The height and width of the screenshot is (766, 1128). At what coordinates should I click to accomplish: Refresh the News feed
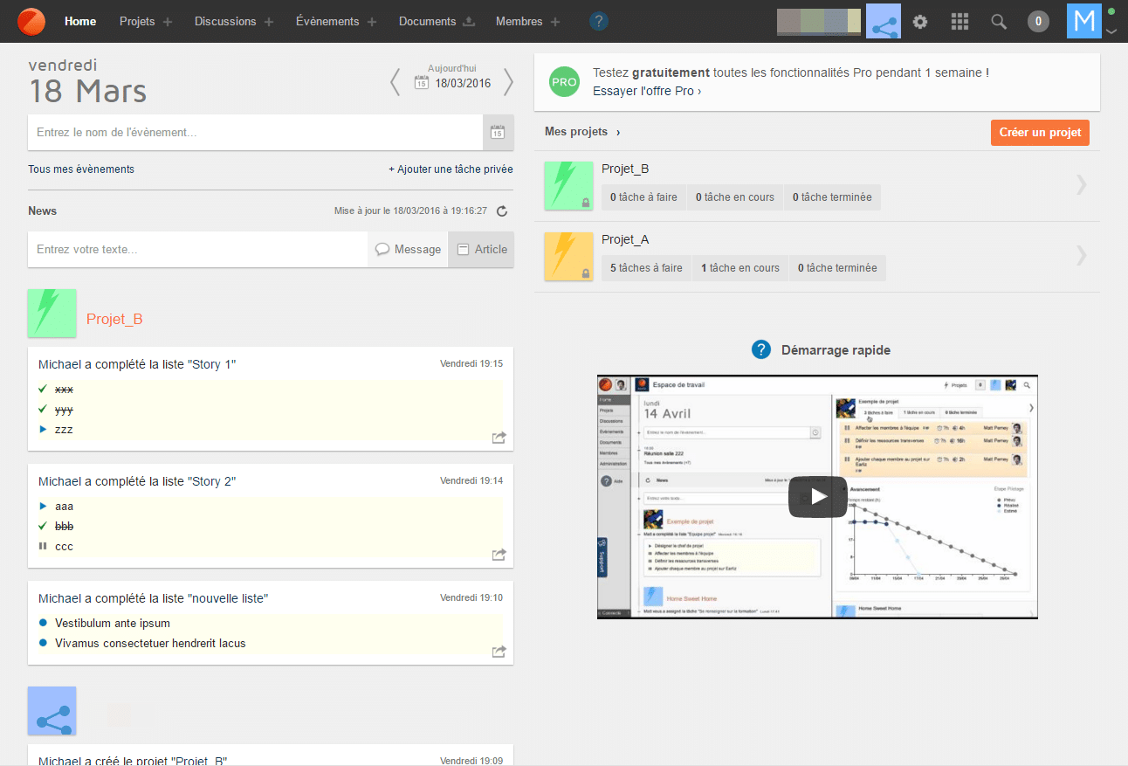(x=500, y=210)
